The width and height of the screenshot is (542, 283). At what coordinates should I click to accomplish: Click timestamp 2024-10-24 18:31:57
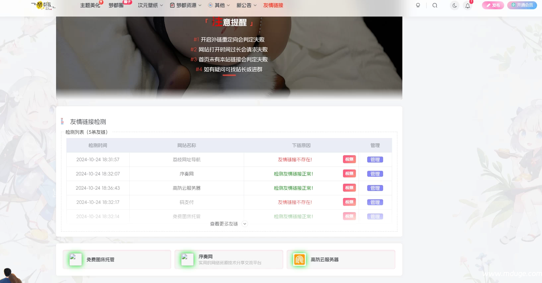click(x=98, y=160)
